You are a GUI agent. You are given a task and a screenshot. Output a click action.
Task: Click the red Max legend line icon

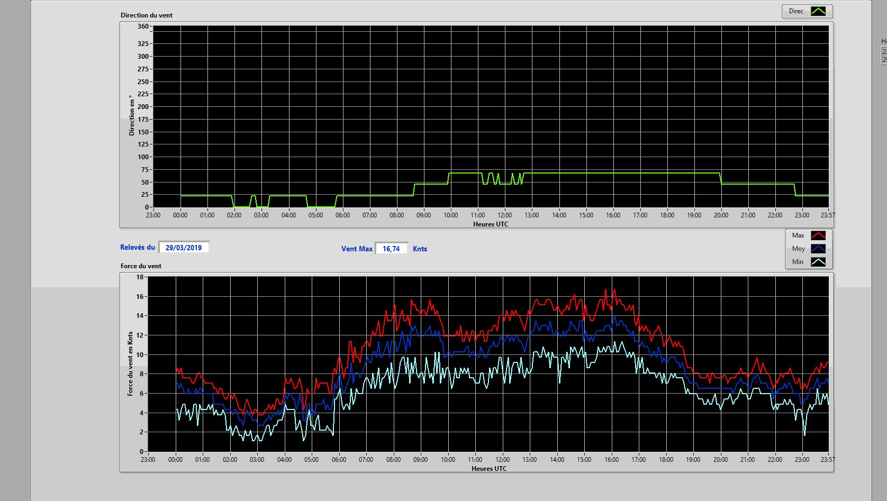818,235
